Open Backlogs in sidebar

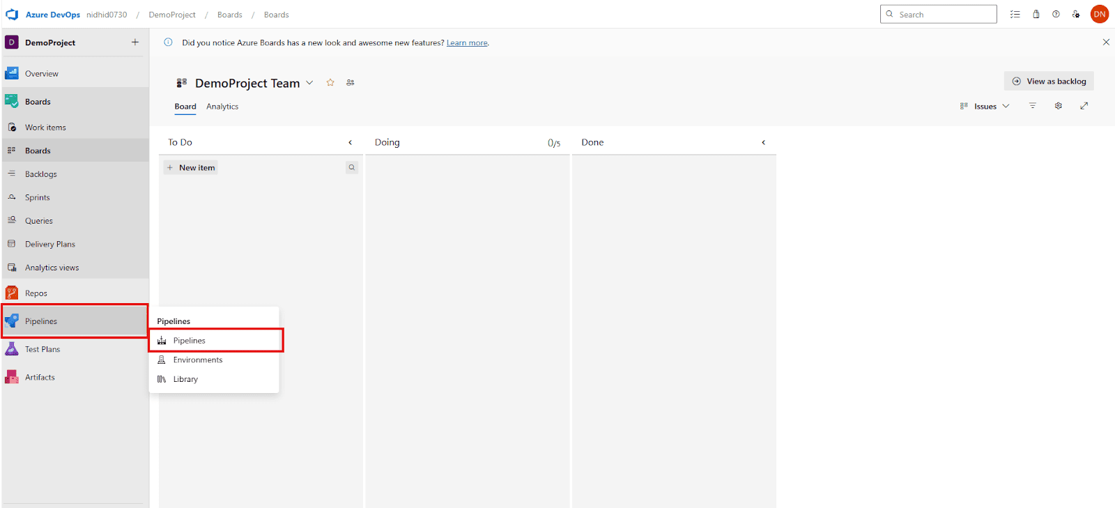75,174
